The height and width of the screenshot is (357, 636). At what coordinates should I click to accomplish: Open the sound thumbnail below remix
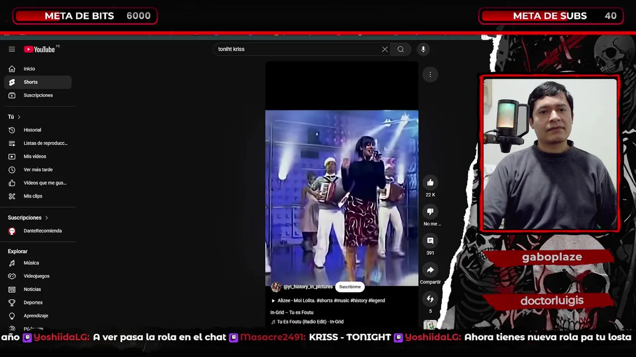click(x=430, y=325)
